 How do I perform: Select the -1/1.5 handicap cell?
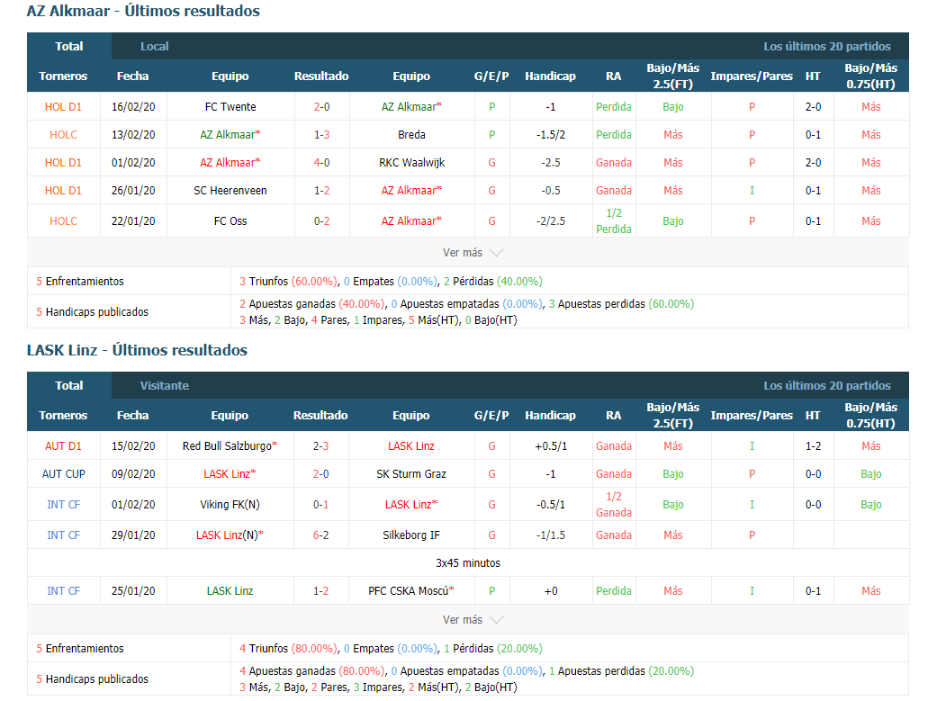point(550,535)
